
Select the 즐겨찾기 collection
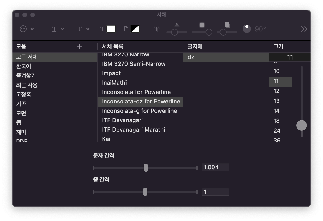55,76
